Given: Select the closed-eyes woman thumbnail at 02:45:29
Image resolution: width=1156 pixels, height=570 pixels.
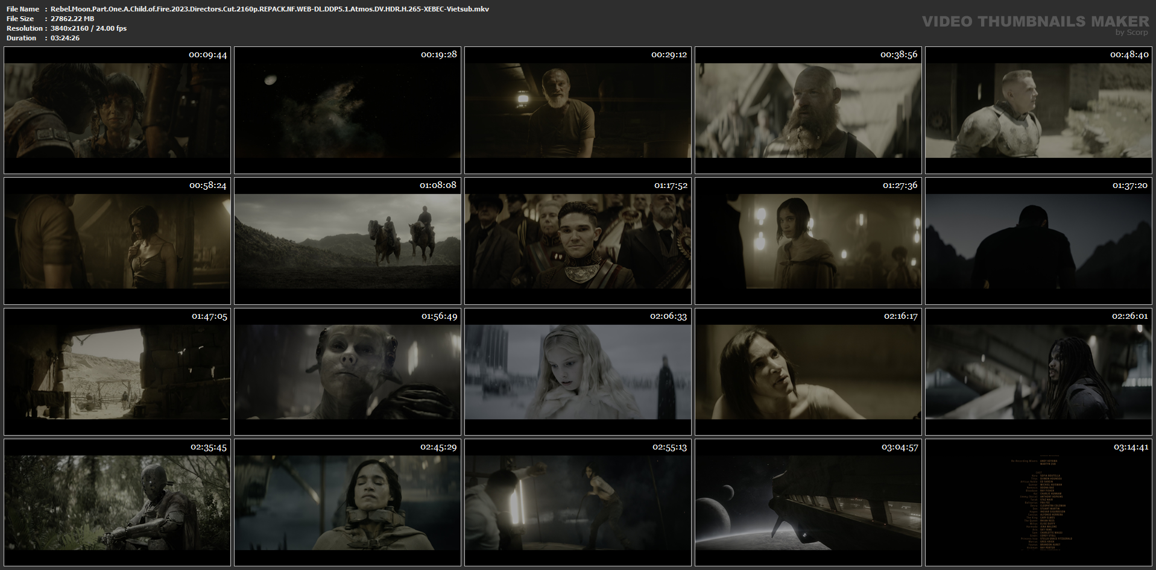Looking at the screenshot, I should (x=347, y=503).
